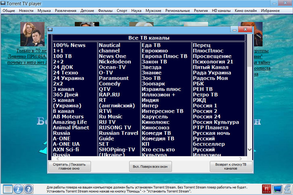Open the RUSONG TV channel
The width and height of the screenshot is (293, 195).
[x=115, y=128]
